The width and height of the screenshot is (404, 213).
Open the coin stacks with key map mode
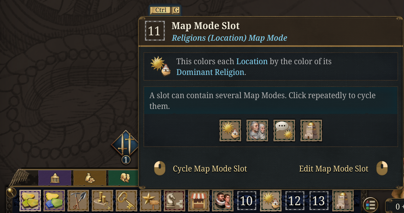(x=102, y=200)
